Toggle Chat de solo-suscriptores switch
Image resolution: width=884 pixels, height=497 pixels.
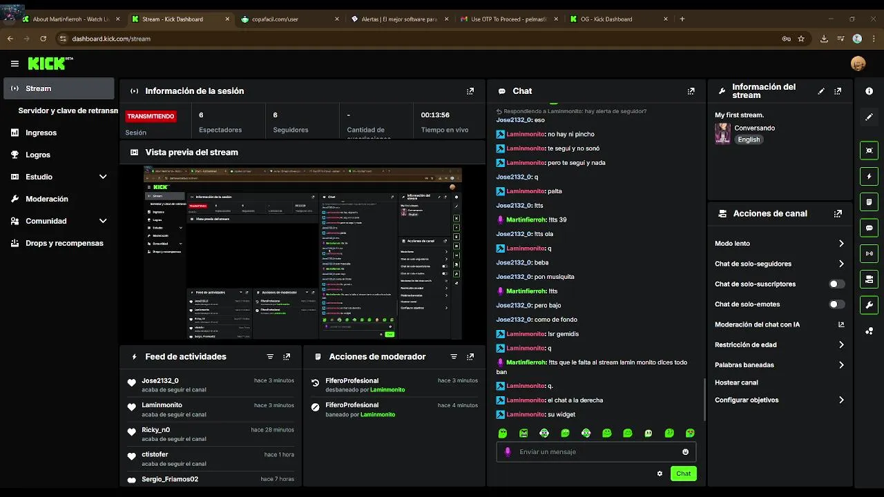(836, 284)
